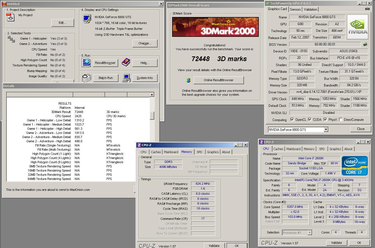Open About tab in CPU-Z memory window

pyautogui.click(x=226, y=152)
